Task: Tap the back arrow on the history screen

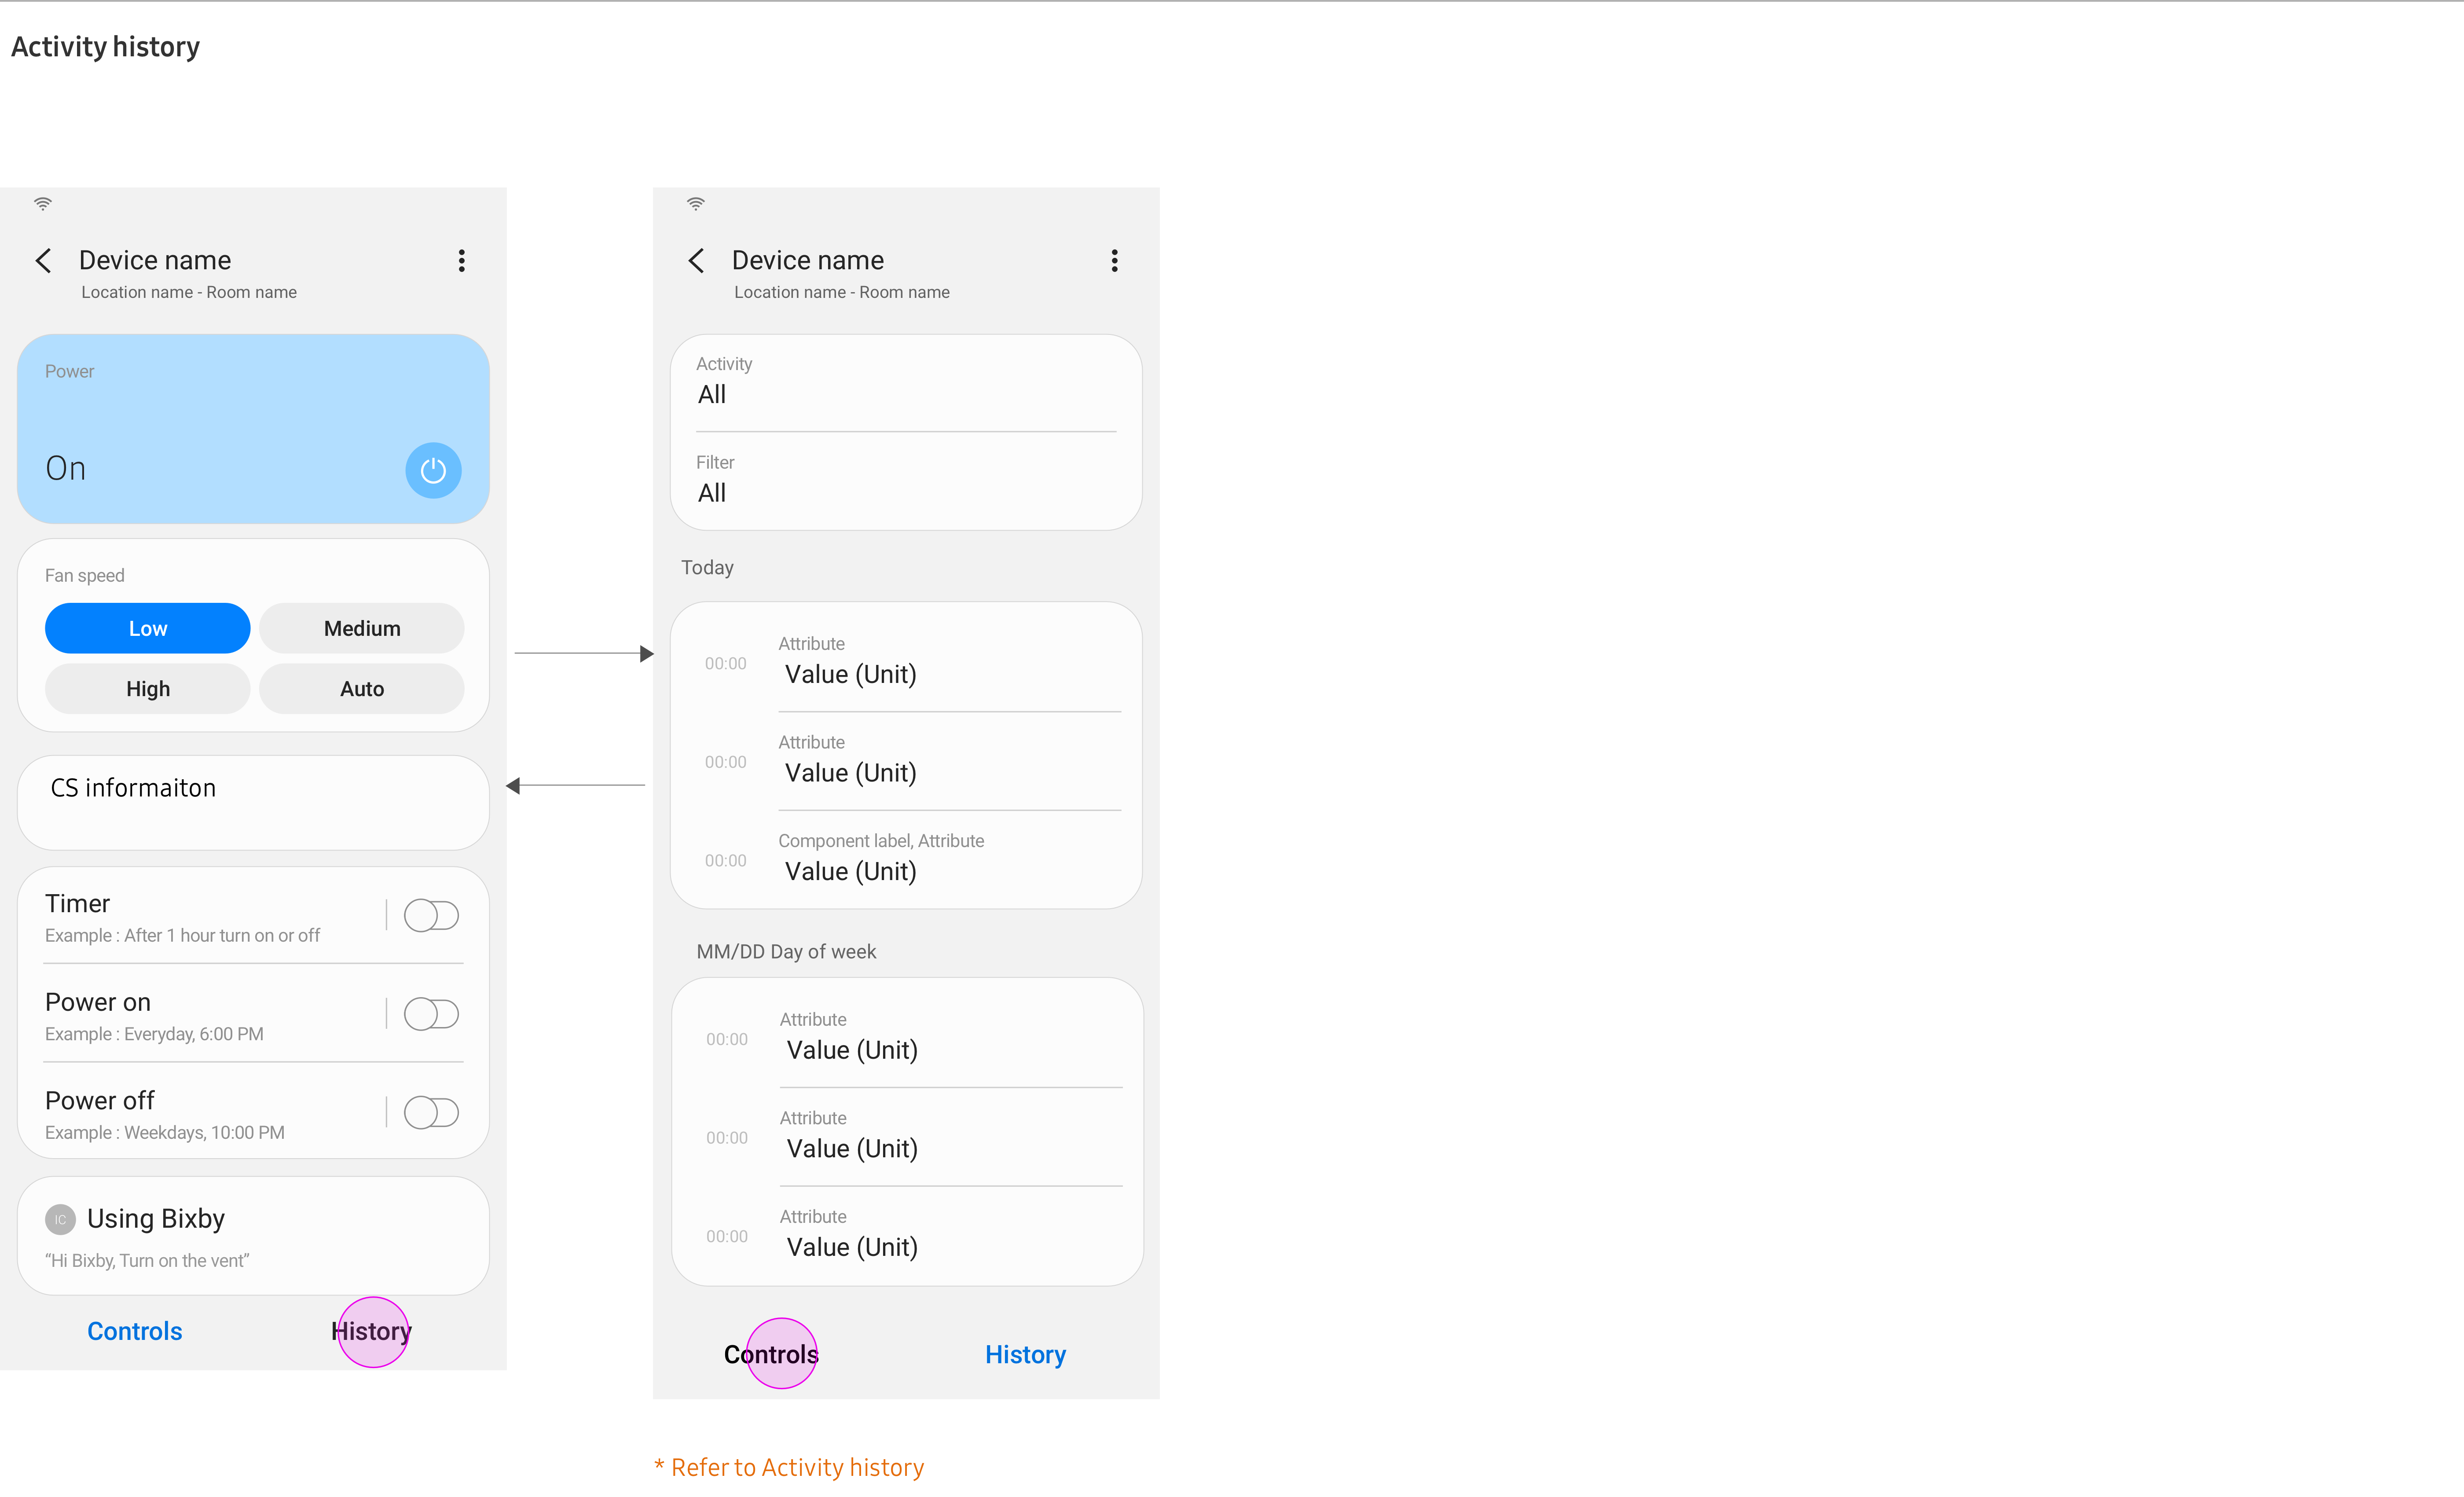Action: point(696,261)
